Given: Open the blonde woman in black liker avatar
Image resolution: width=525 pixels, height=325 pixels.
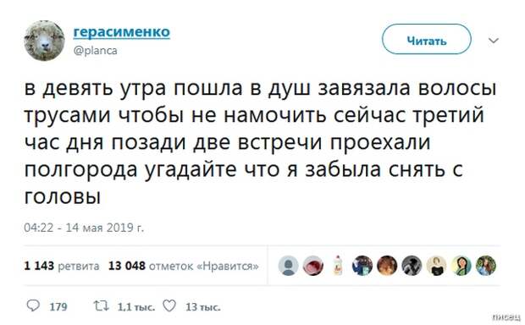Looking at the screenshot, I should [x=436, y=266].
